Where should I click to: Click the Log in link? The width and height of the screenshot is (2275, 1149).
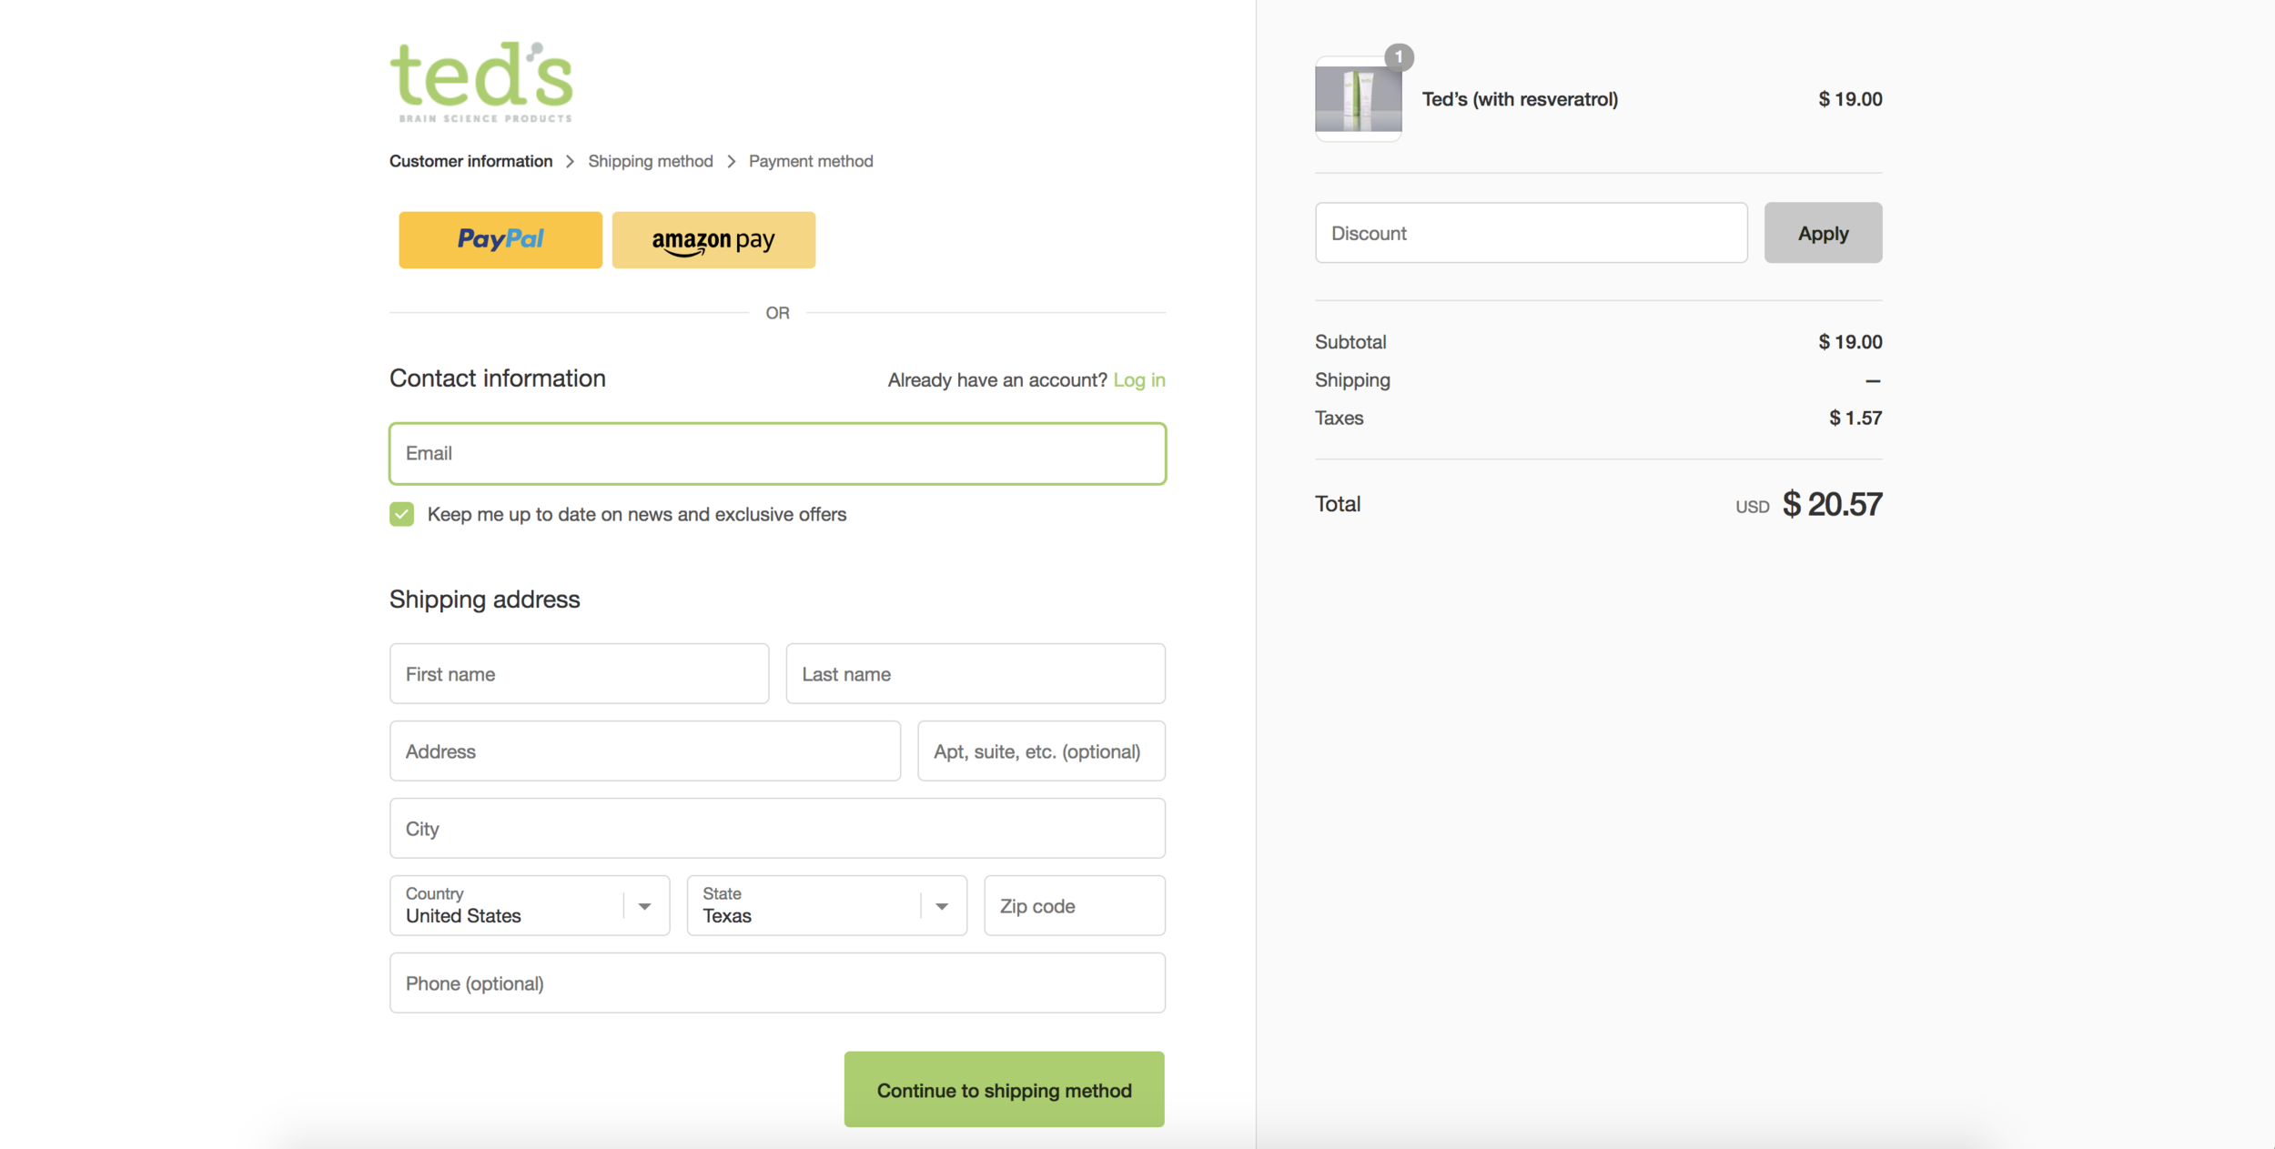click(1139, 380)
